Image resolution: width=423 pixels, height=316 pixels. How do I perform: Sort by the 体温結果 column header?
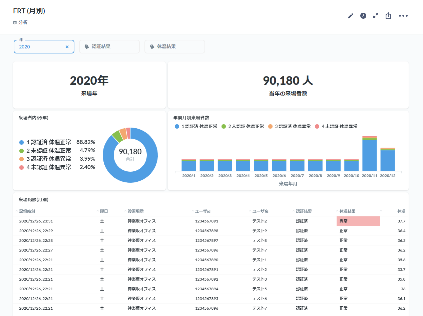point(348,211)
